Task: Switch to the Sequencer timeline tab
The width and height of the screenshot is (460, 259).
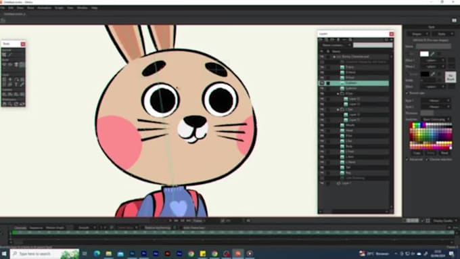Action: pos(36,228)
